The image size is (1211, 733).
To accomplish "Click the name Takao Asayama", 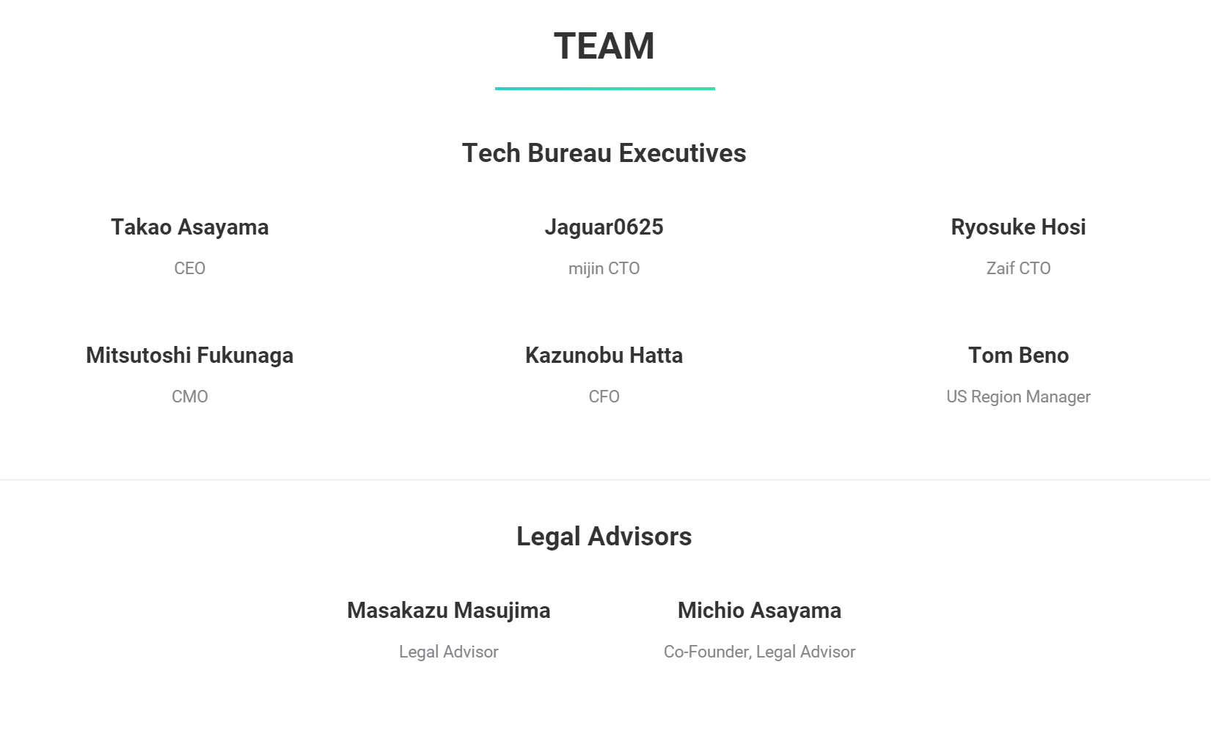I will click(190, 227).
